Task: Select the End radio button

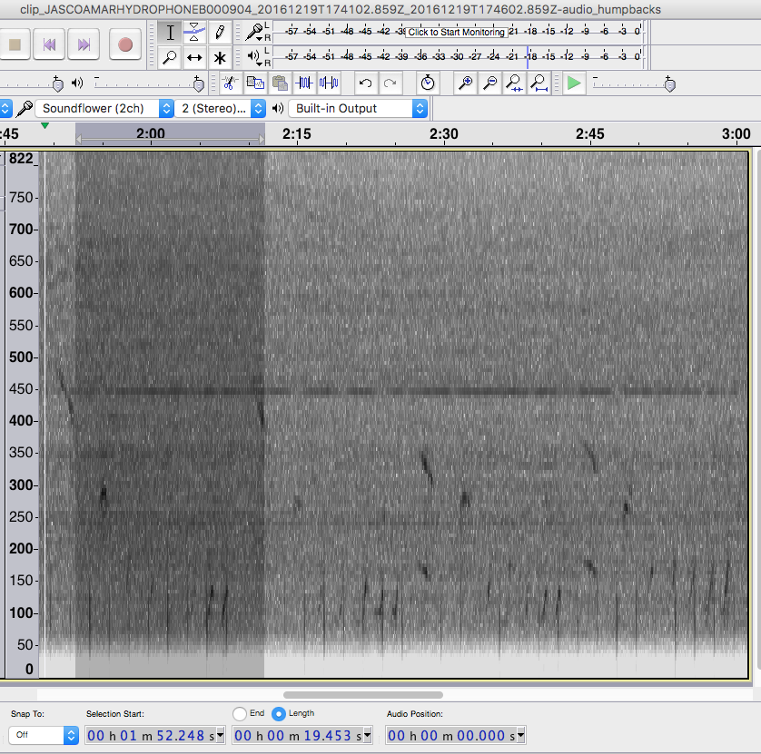Action: pyautogui.click(x=240, y=713)
